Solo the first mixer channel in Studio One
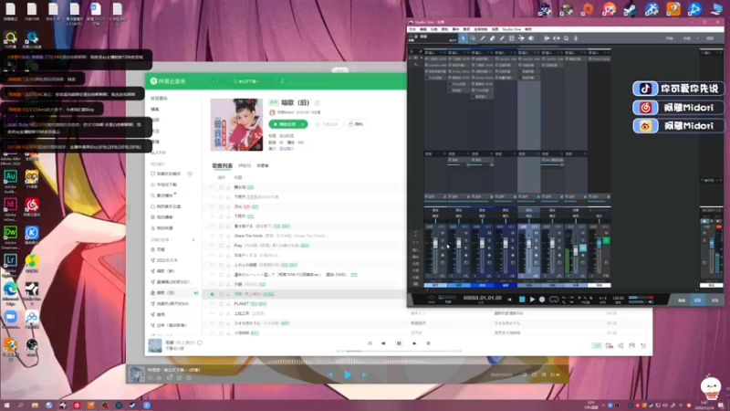Viewport: 730px width, 411px height. coord(443,239)
